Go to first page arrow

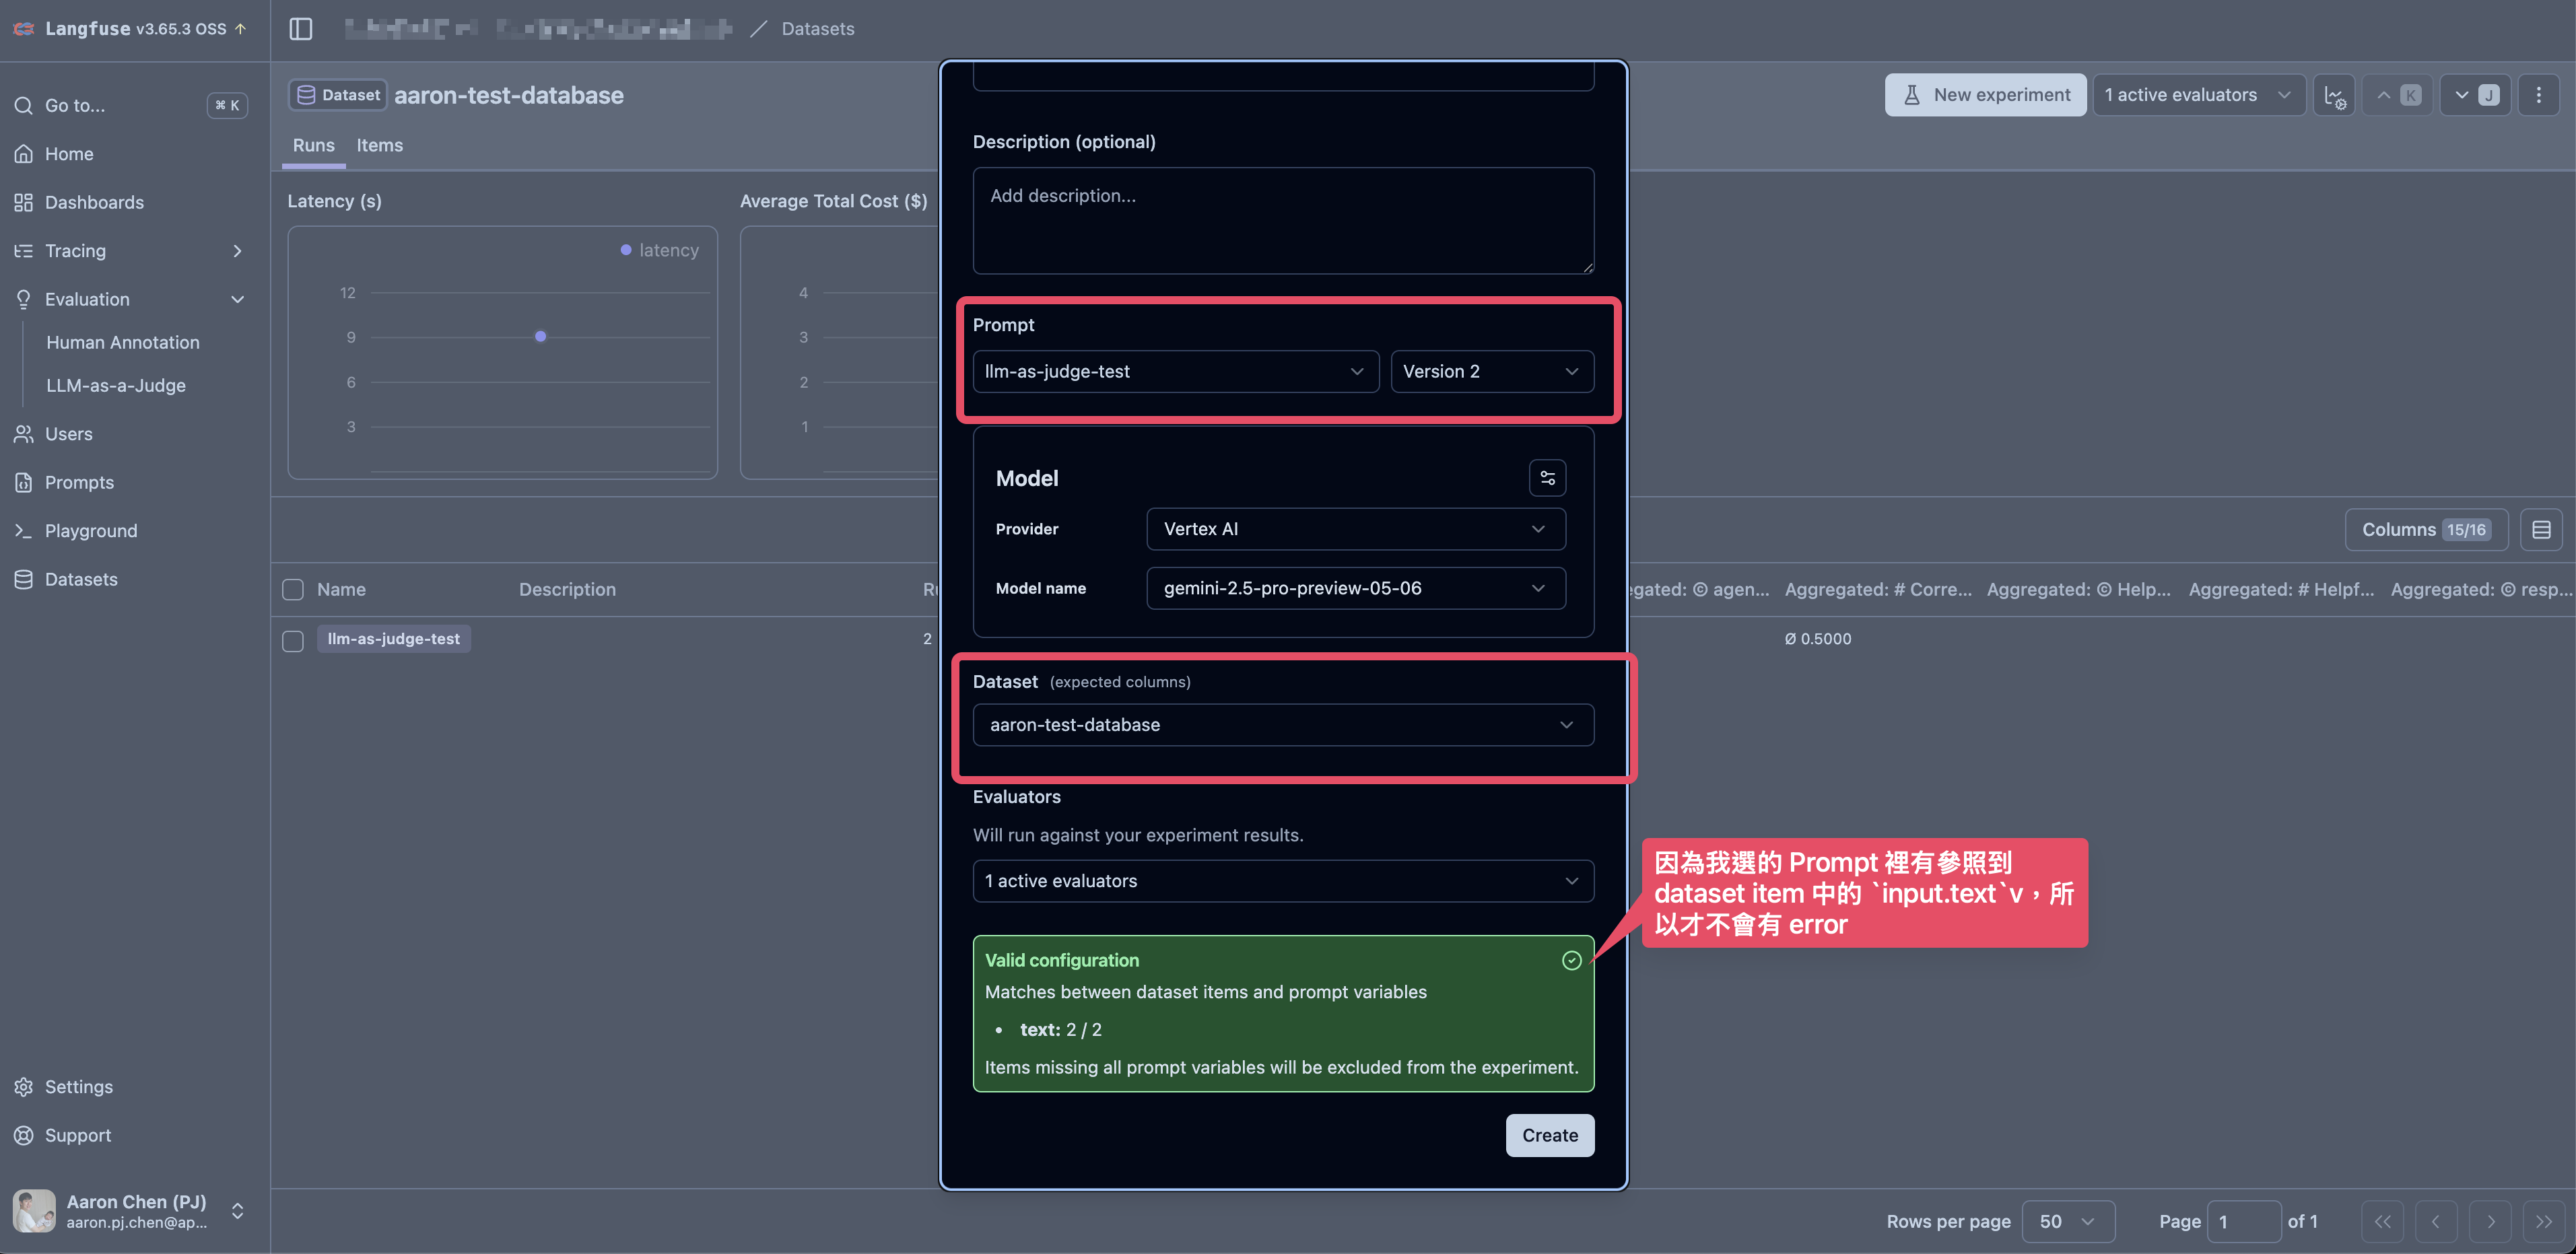[x=2383, y=1221]
